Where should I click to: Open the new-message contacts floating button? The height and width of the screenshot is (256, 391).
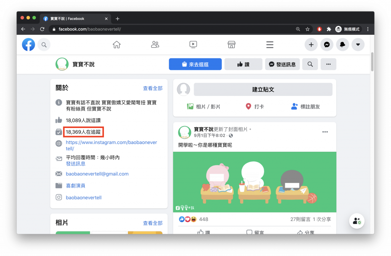pyautogui.click(x=357, y=221)
